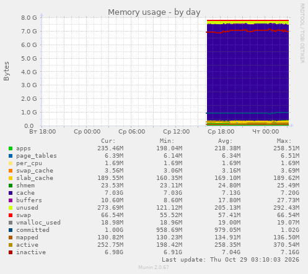Screen dimensions: 308x274
Task: Click the brown mapped legend swatch
Action: 11,238
